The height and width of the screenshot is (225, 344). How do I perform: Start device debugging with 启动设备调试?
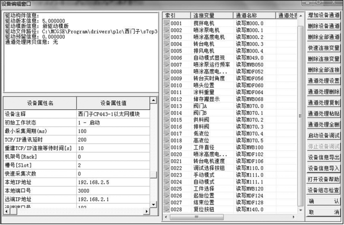[324, 135]
